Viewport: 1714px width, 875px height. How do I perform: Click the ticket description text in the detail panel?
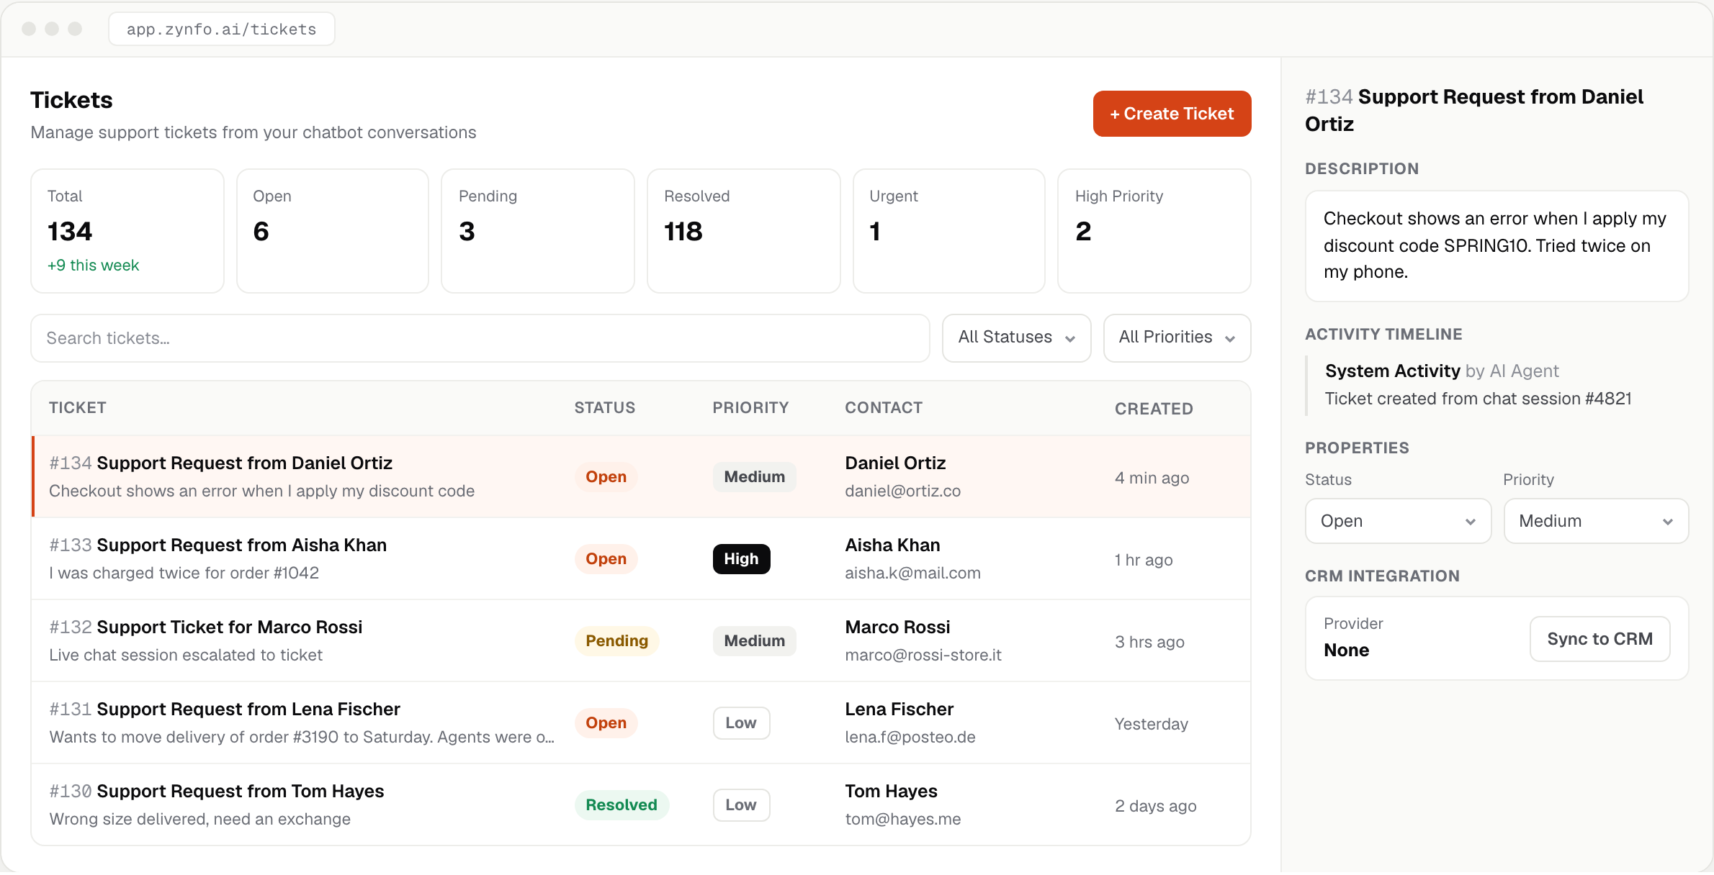point(1495,245)
